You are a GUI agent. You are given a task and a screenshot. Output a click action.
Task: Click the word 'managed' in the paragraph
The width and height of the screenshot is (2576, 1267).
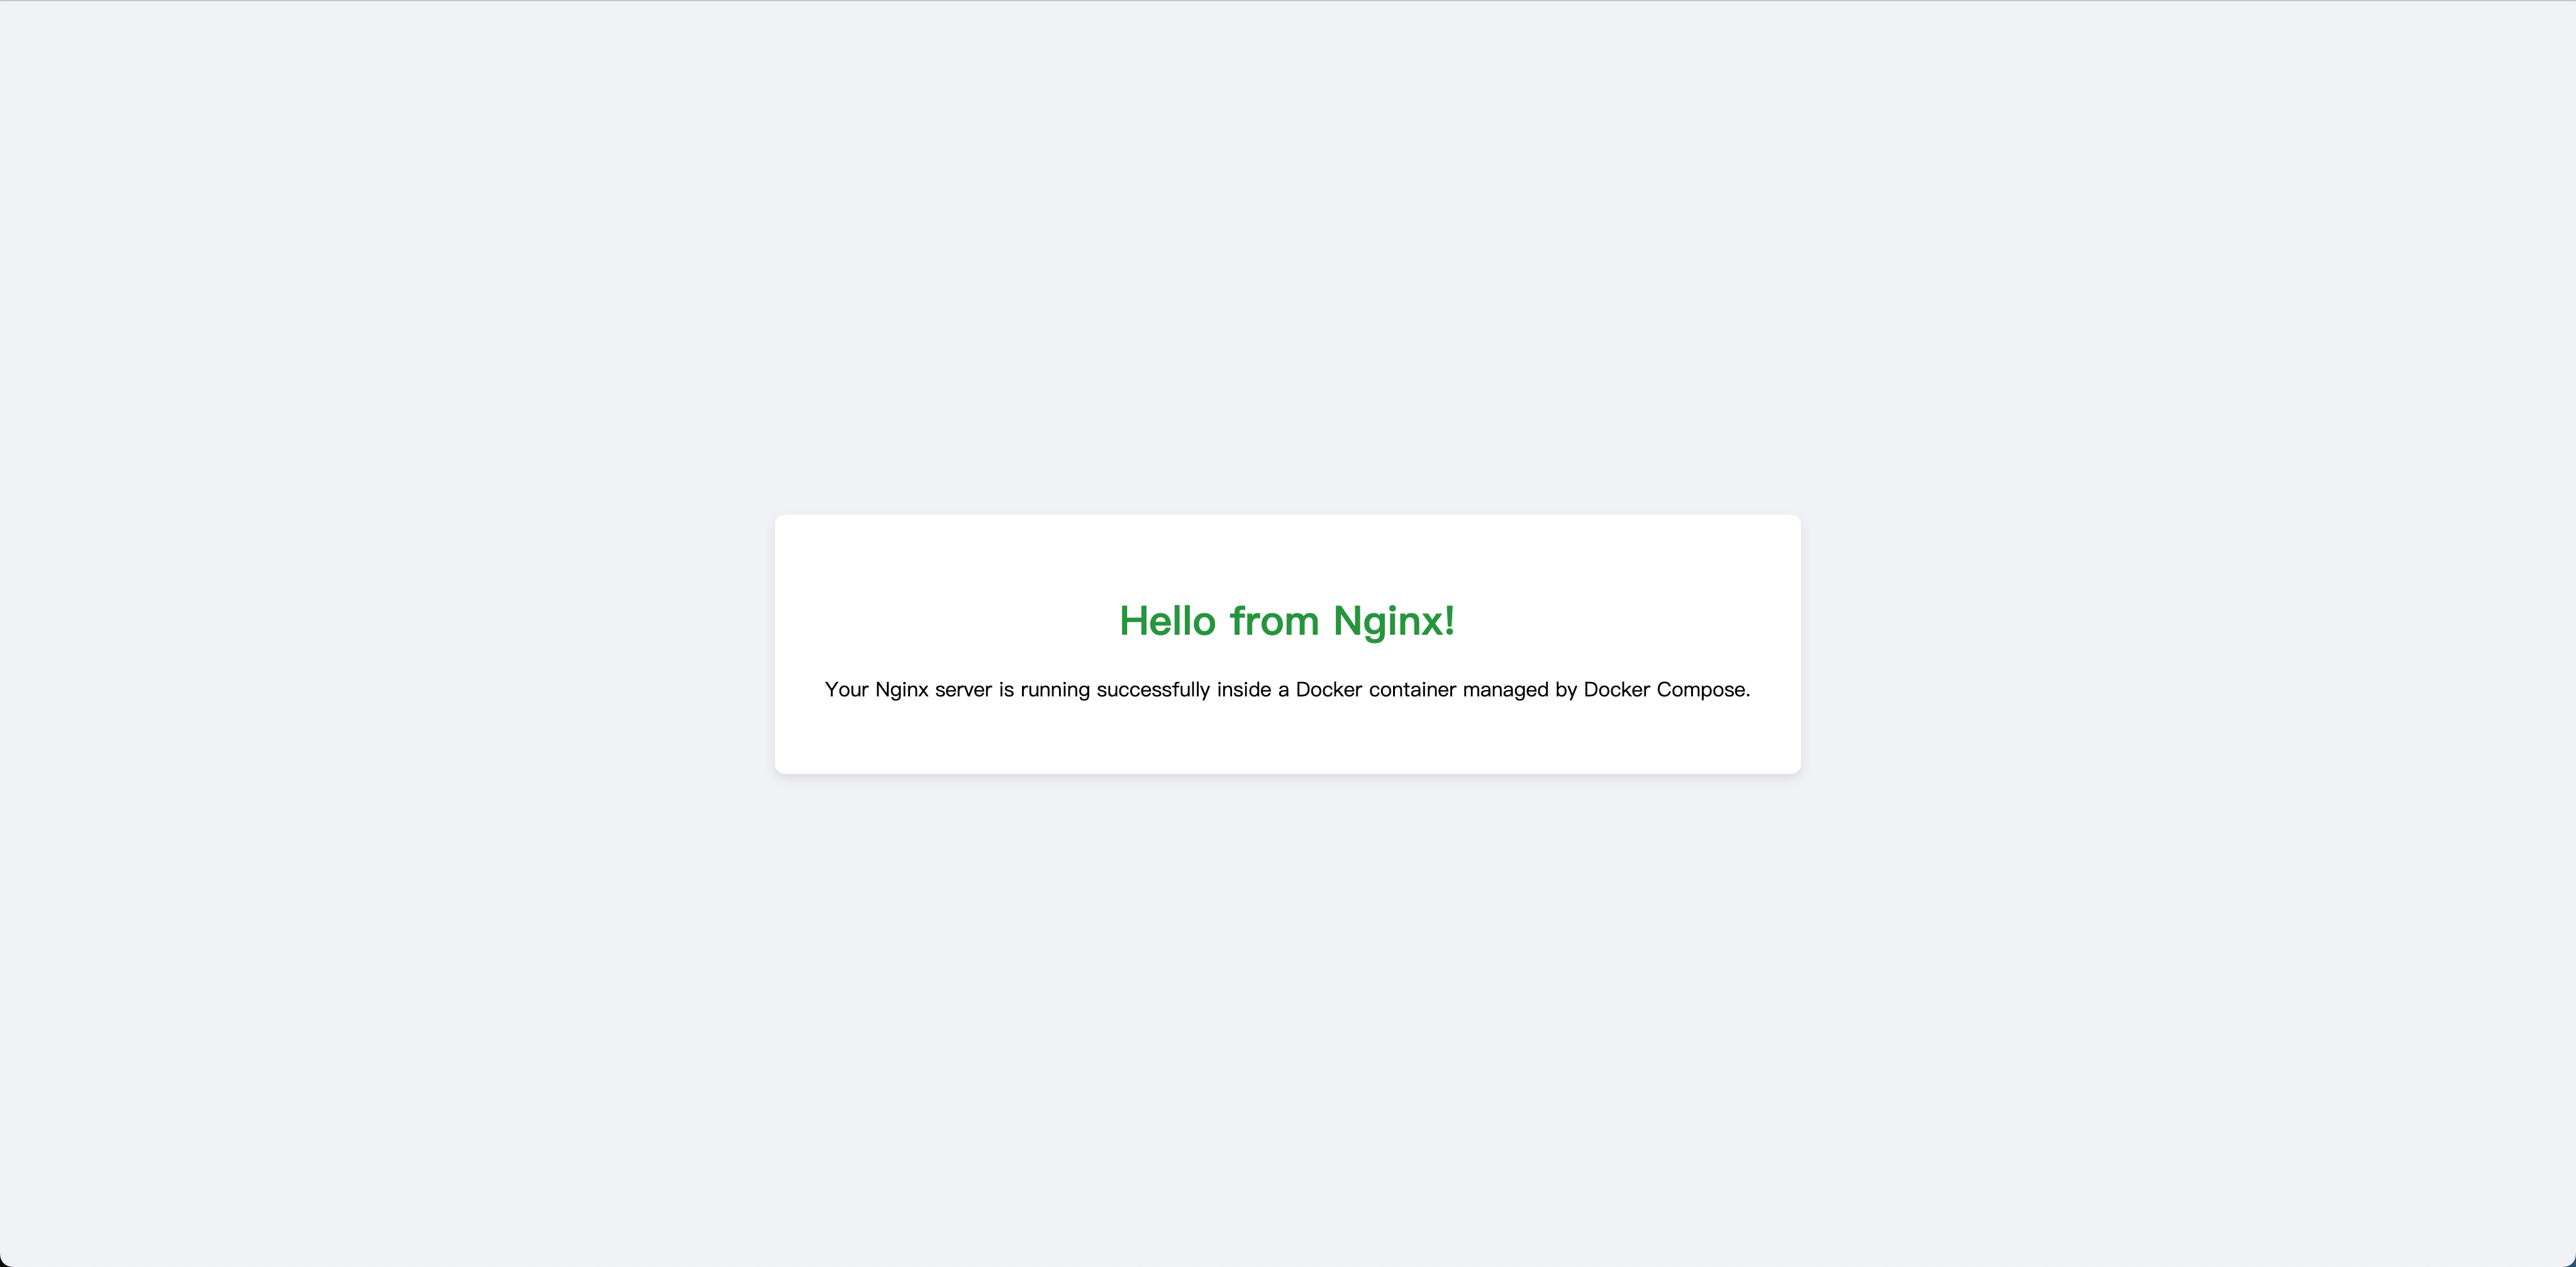(x=1505, y=690)
